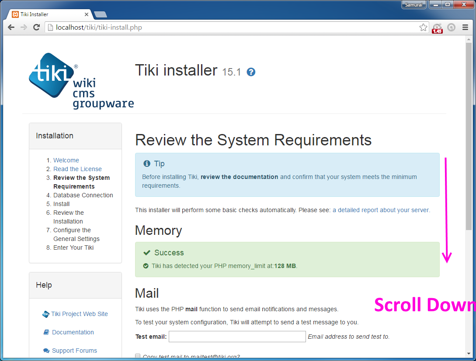Click the 'Memory' section heading
The height and width of the screenshot is (361, 476).
pyautogui.click(x=159, y=230)
